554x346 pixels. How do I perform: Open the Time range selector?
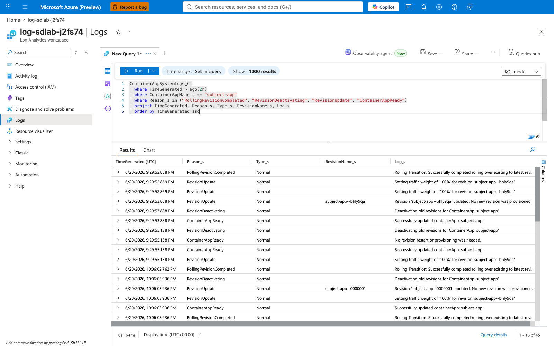point(194,71)
